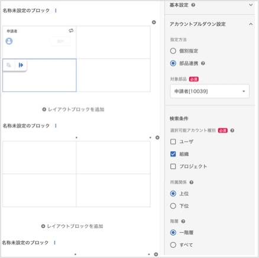Select the 下位 radio button
The image size is (259, 258).
coord(173,206)
